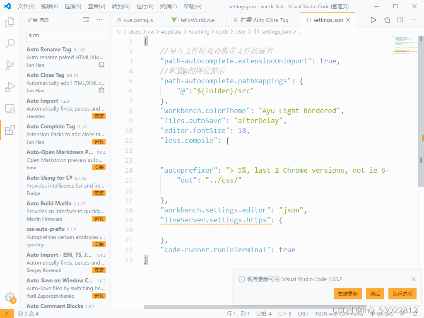Click manage gear for Auto Rename Tag
The image size is (424, 318).
tap(101, 65)
